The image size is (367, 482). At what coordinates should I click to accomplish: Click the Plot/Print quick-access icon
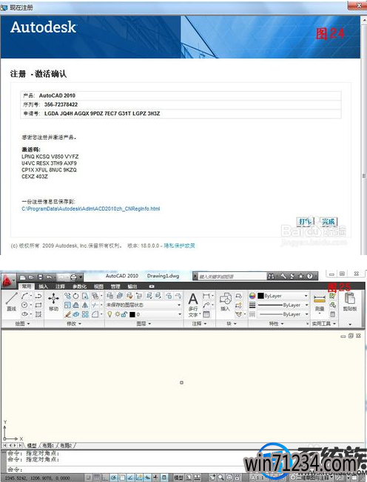point(73,277)
